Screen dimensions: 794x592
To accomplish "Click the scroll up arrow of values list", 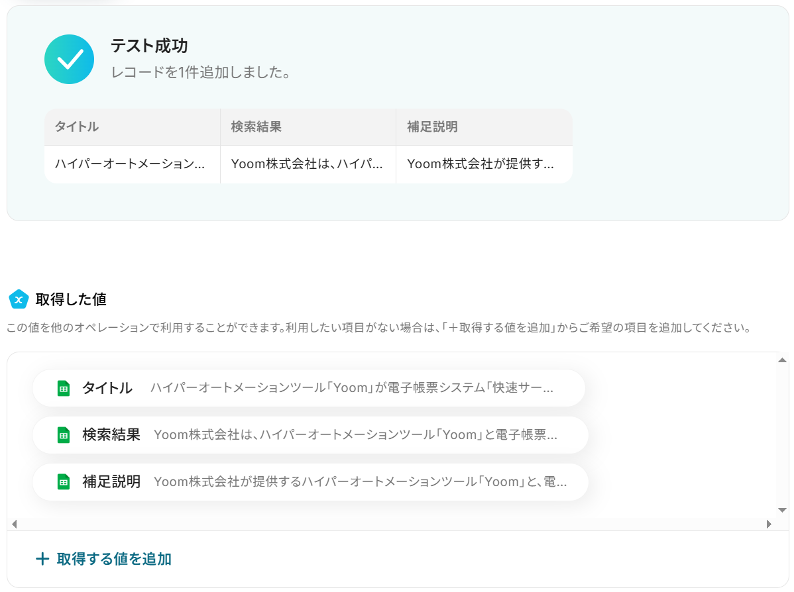I will pyautogui.click(x=782, y=360).
